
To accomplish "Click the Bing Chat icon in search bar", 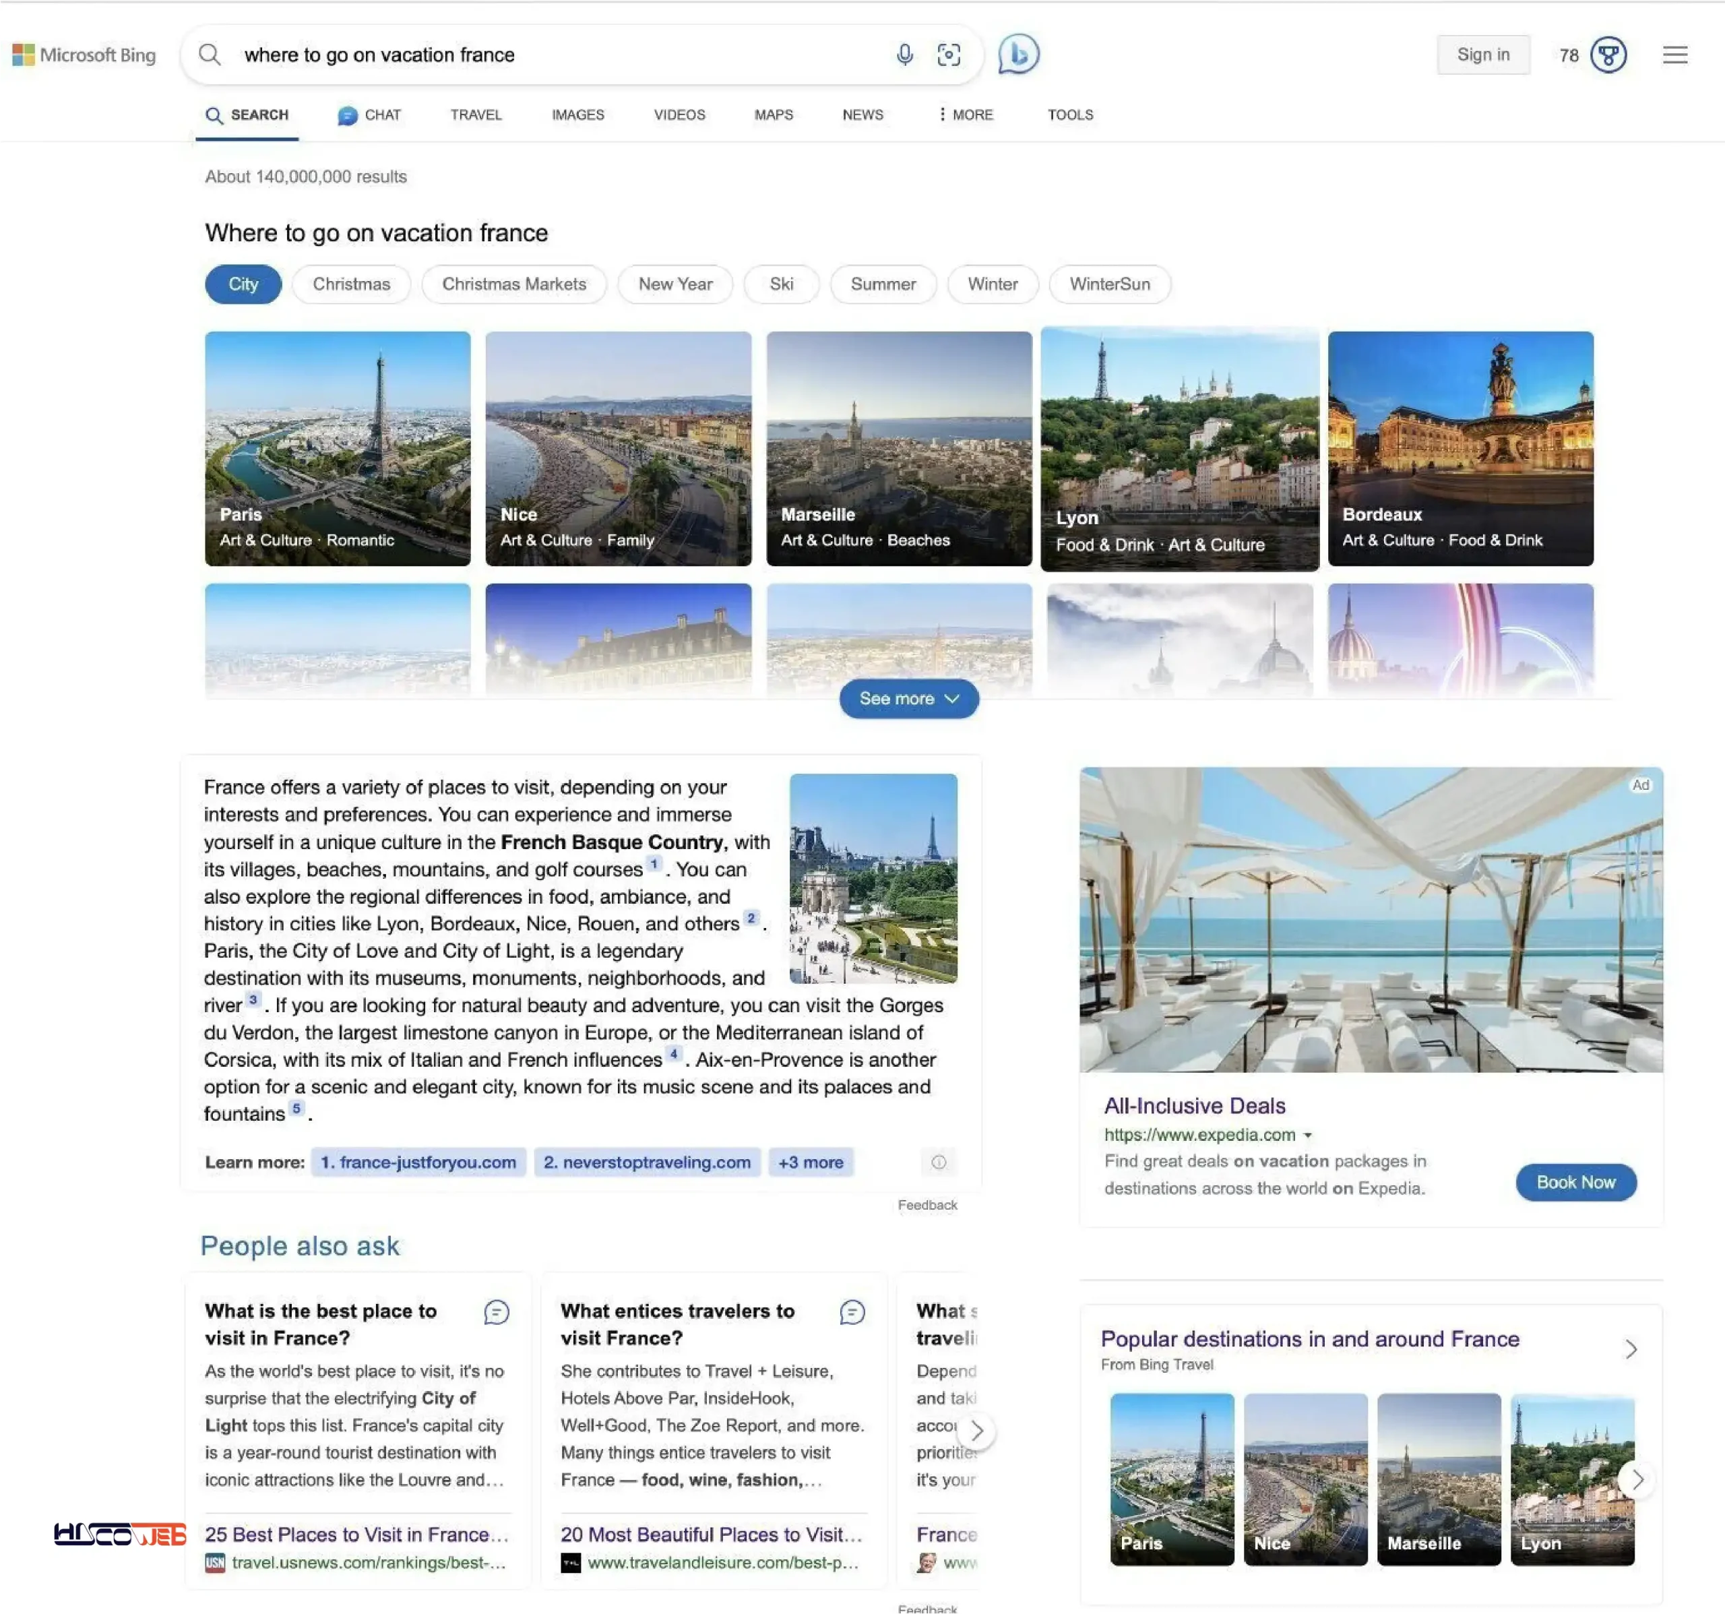I will coord(1017,53).
